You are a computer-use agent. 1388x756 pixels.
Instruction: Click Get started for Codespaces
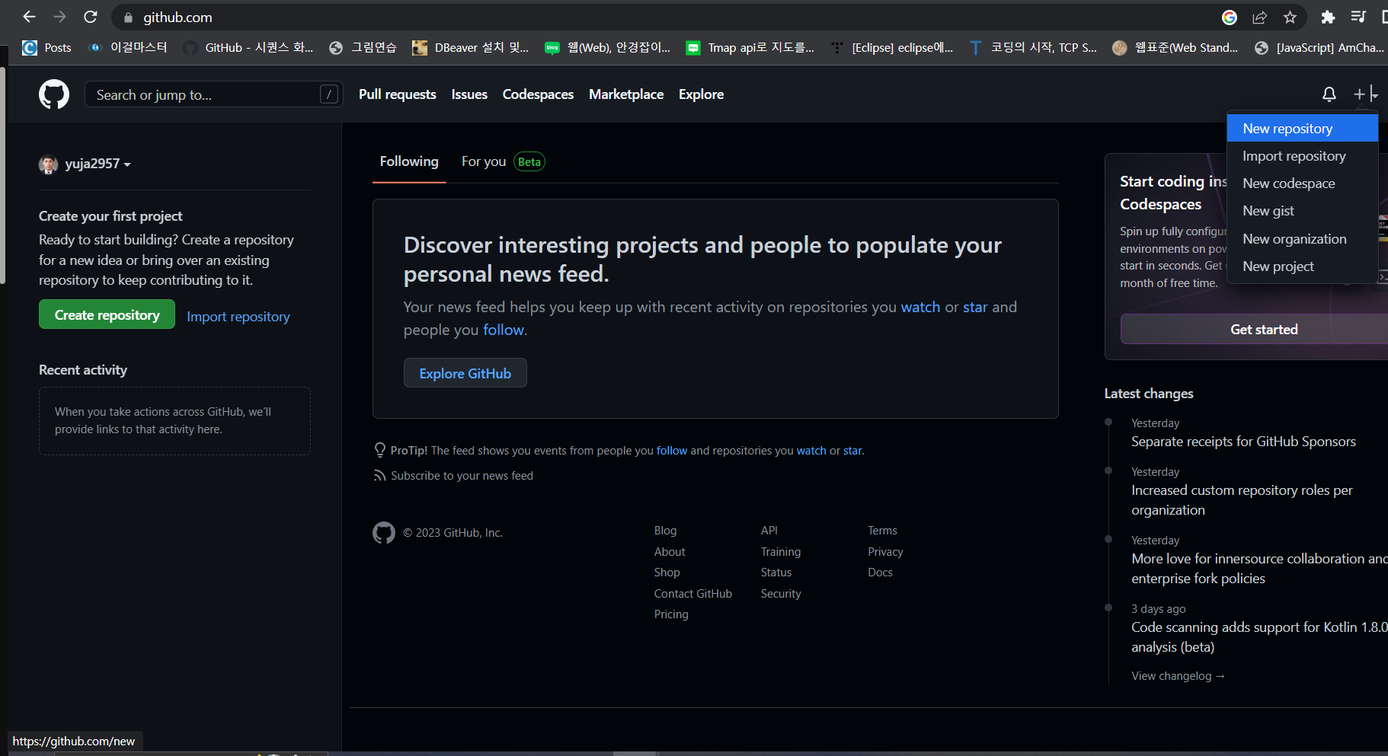click(1254, 329)
